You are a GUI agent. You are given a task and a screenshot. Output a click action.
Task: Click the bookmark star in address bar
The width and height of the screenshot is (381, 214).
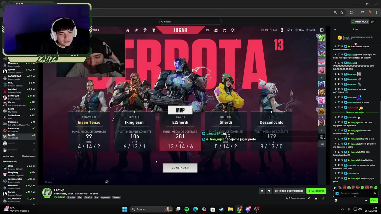342,12
